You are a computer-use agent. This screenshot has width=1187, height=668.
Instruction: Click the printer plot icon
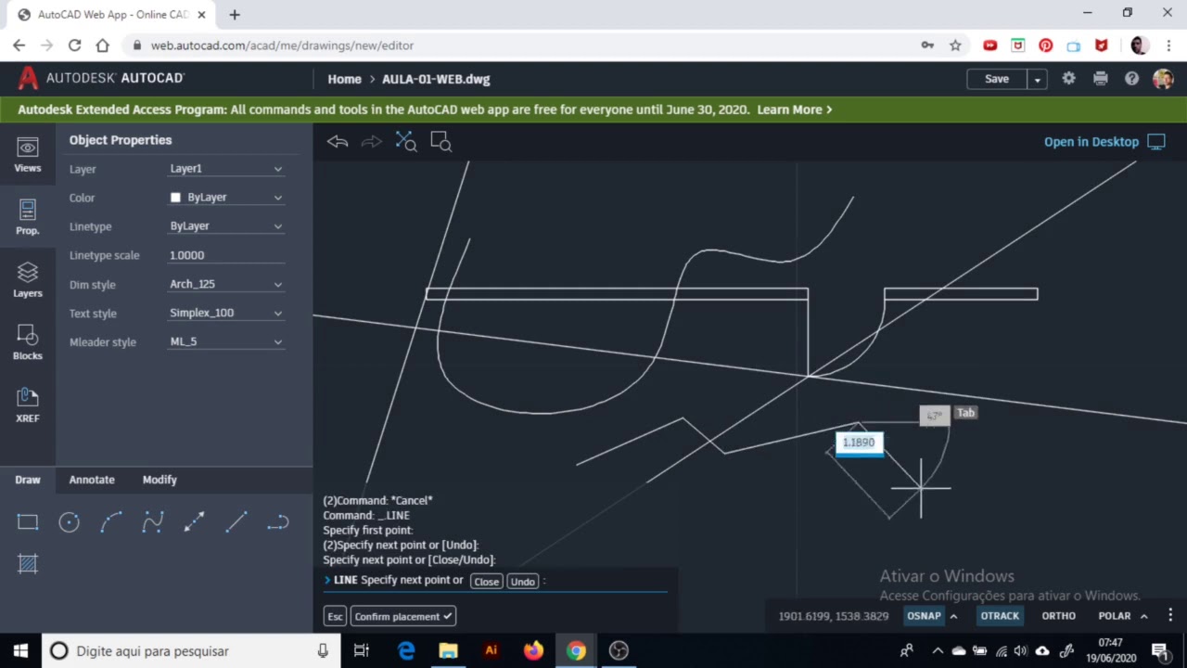tap(1100, 79)
